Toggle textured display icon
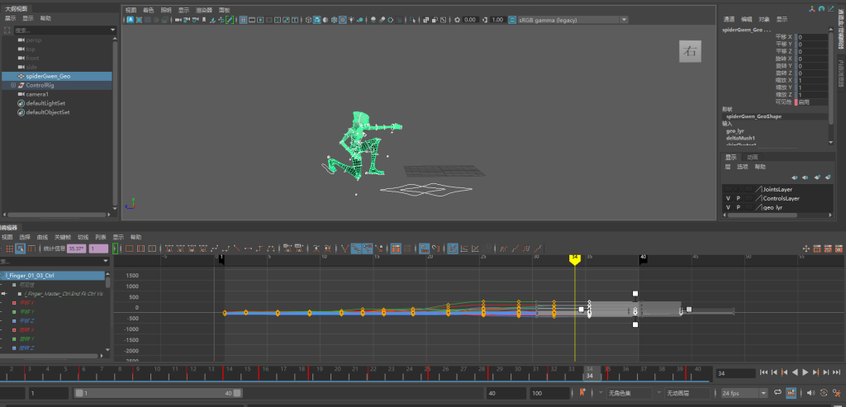This screenshot has height=407, width=846. click(343, 20)
